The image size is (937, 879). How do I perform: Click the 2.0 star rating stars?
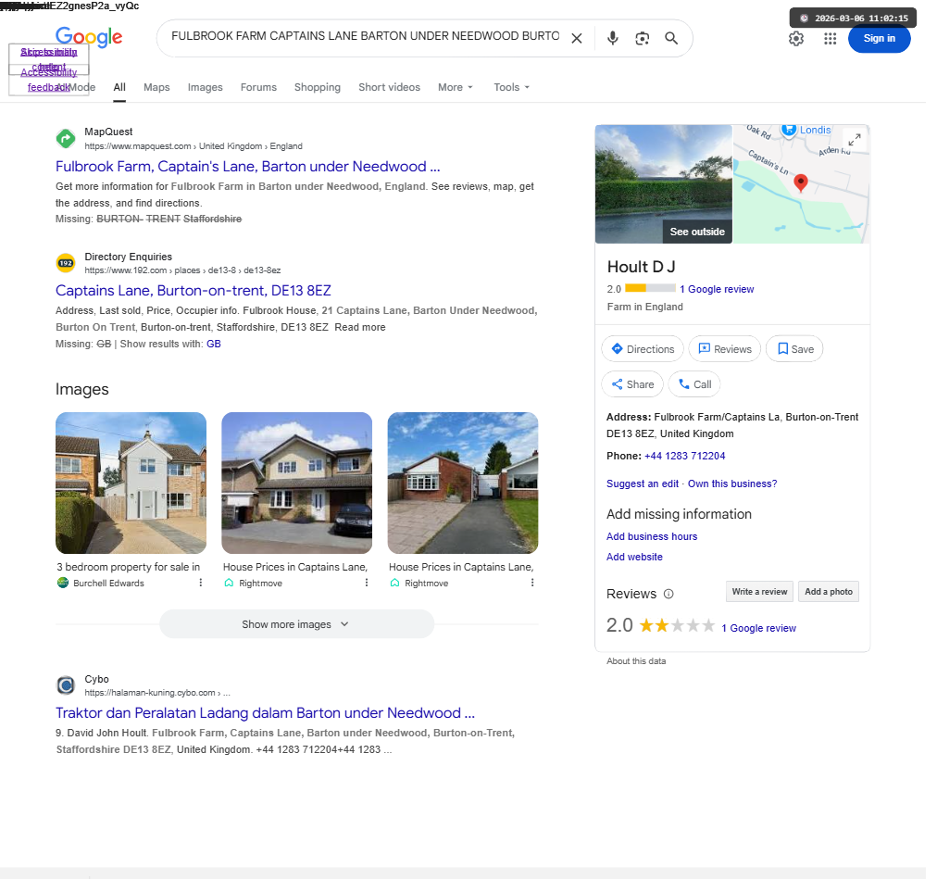[677, 626]
